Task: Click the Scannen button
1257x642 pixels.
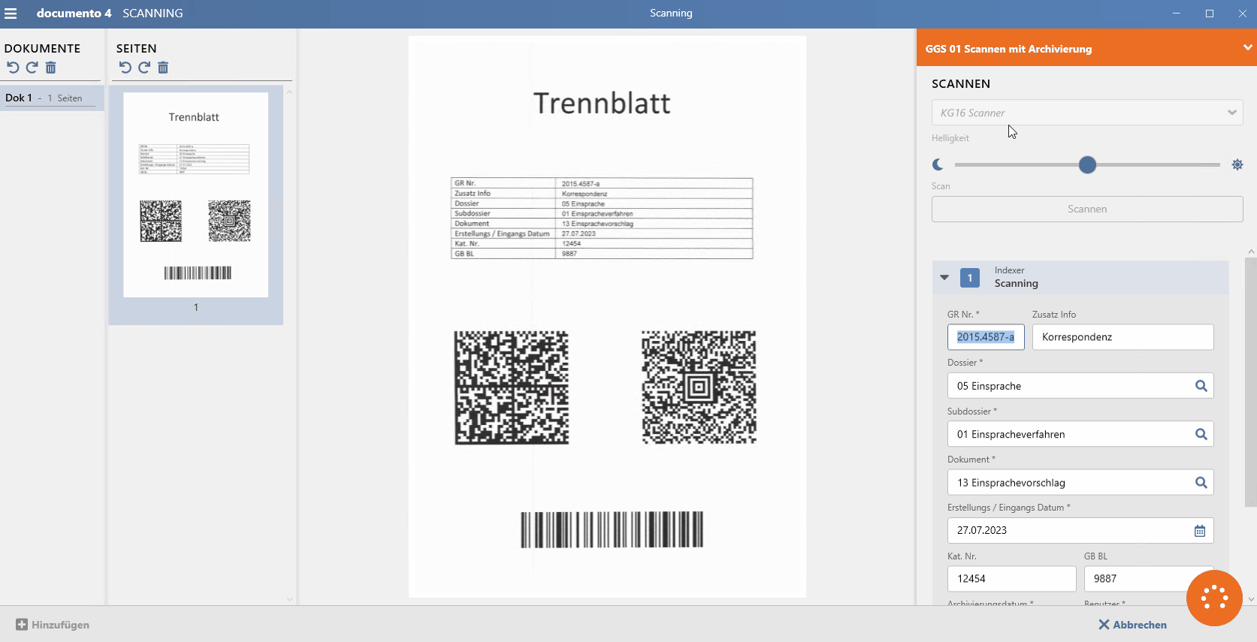Action: point(1087,209)
